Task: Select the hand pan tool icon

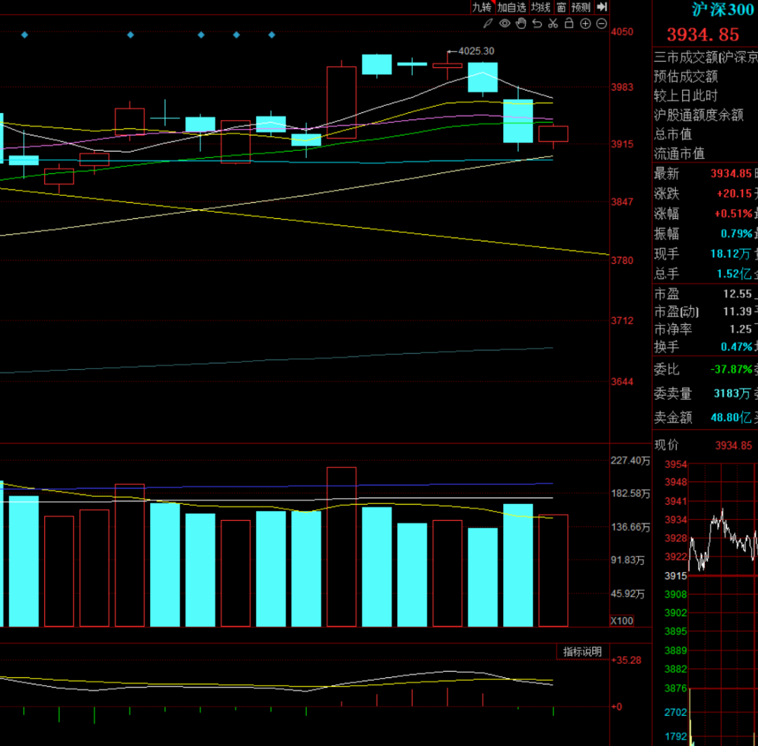Action: coord(521,23)
